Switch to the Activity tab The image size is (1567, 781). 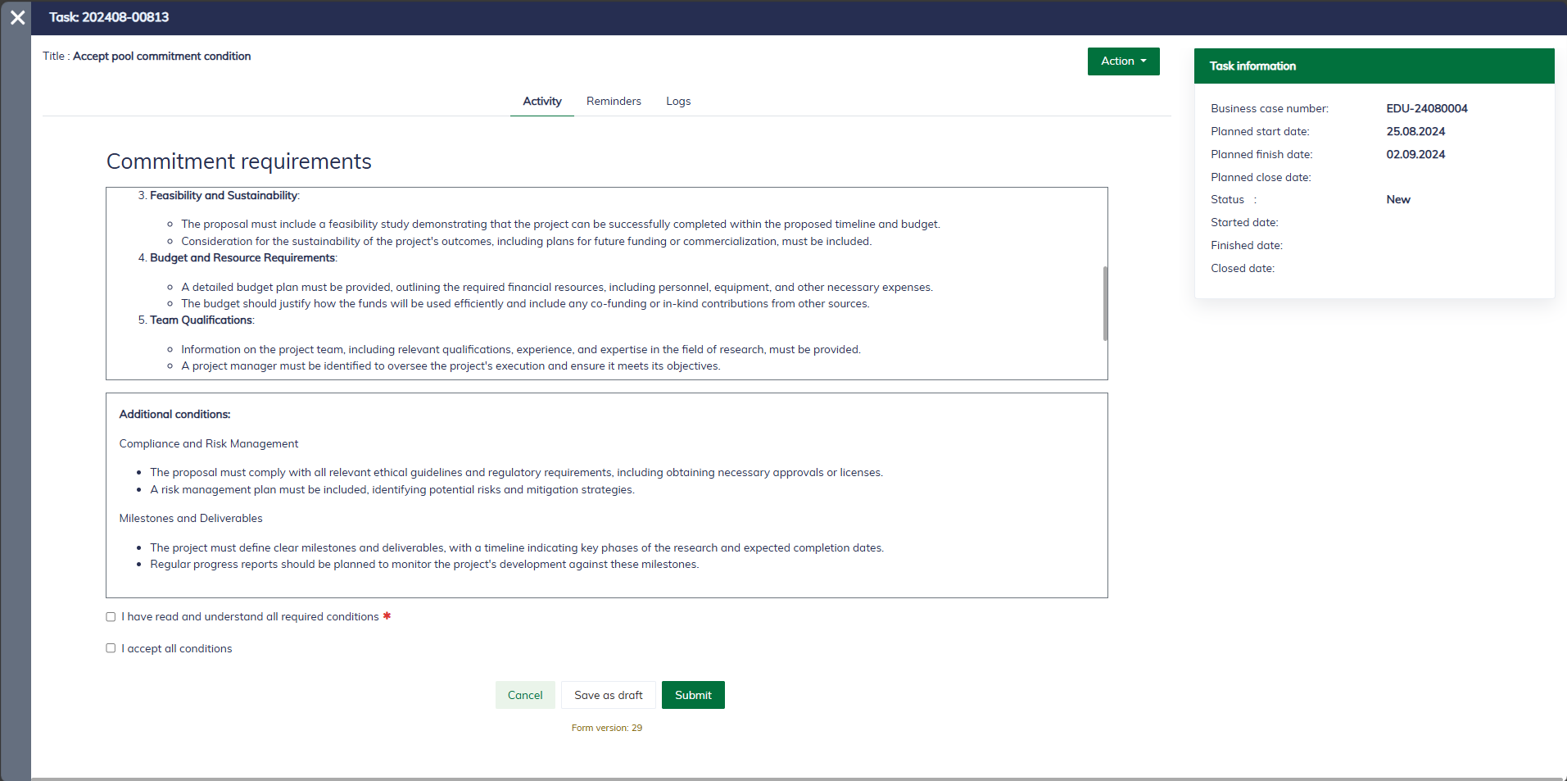[x=541, y=102]
